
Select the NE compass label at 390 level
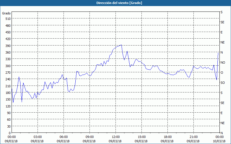pos(222,42)
